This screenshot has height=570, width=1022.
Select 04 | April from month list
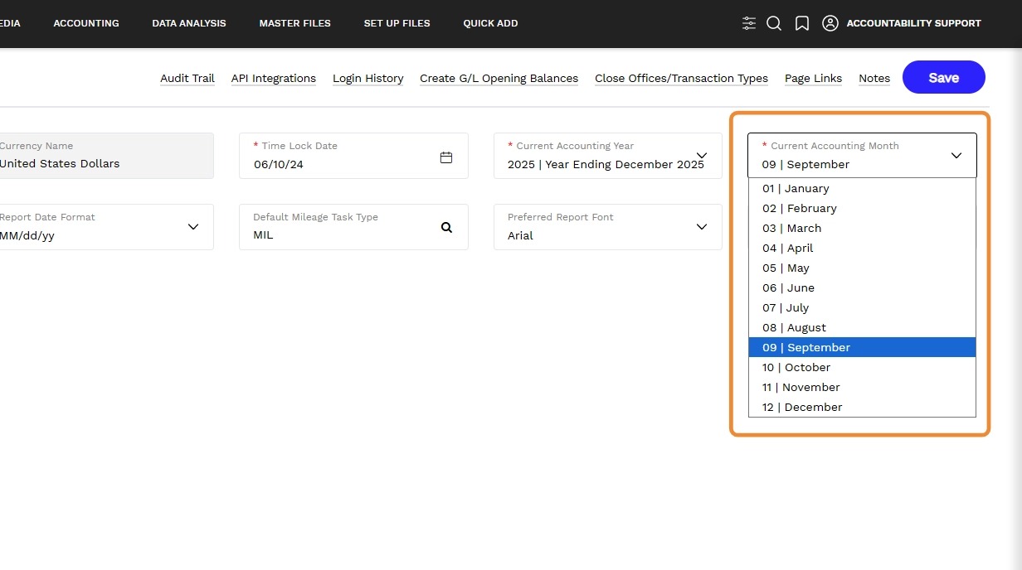click(862, 248)
